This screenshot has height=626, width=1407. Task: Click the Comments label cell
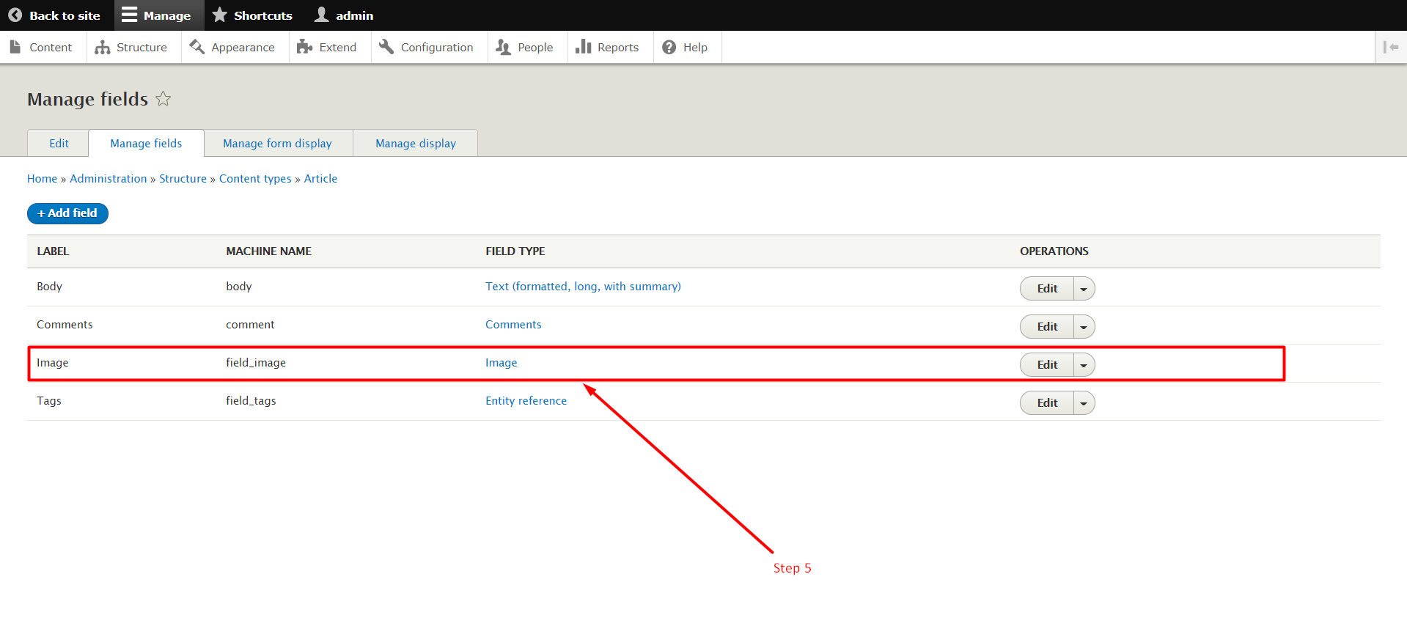pos(65,325)
